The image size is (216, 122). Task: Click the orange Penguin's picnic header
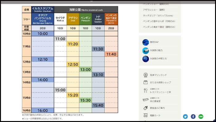[x=111, y=19]
